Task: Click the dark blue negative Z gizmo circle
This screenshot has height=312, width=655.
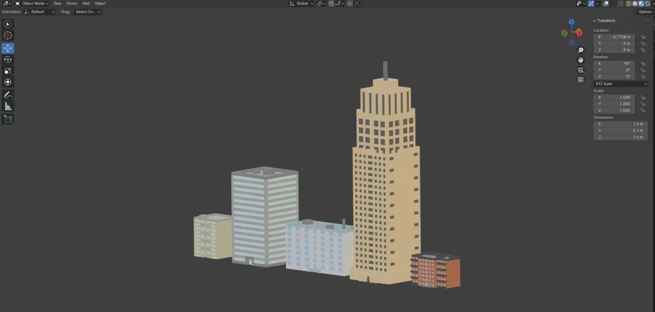Action: tap(571, 42)
